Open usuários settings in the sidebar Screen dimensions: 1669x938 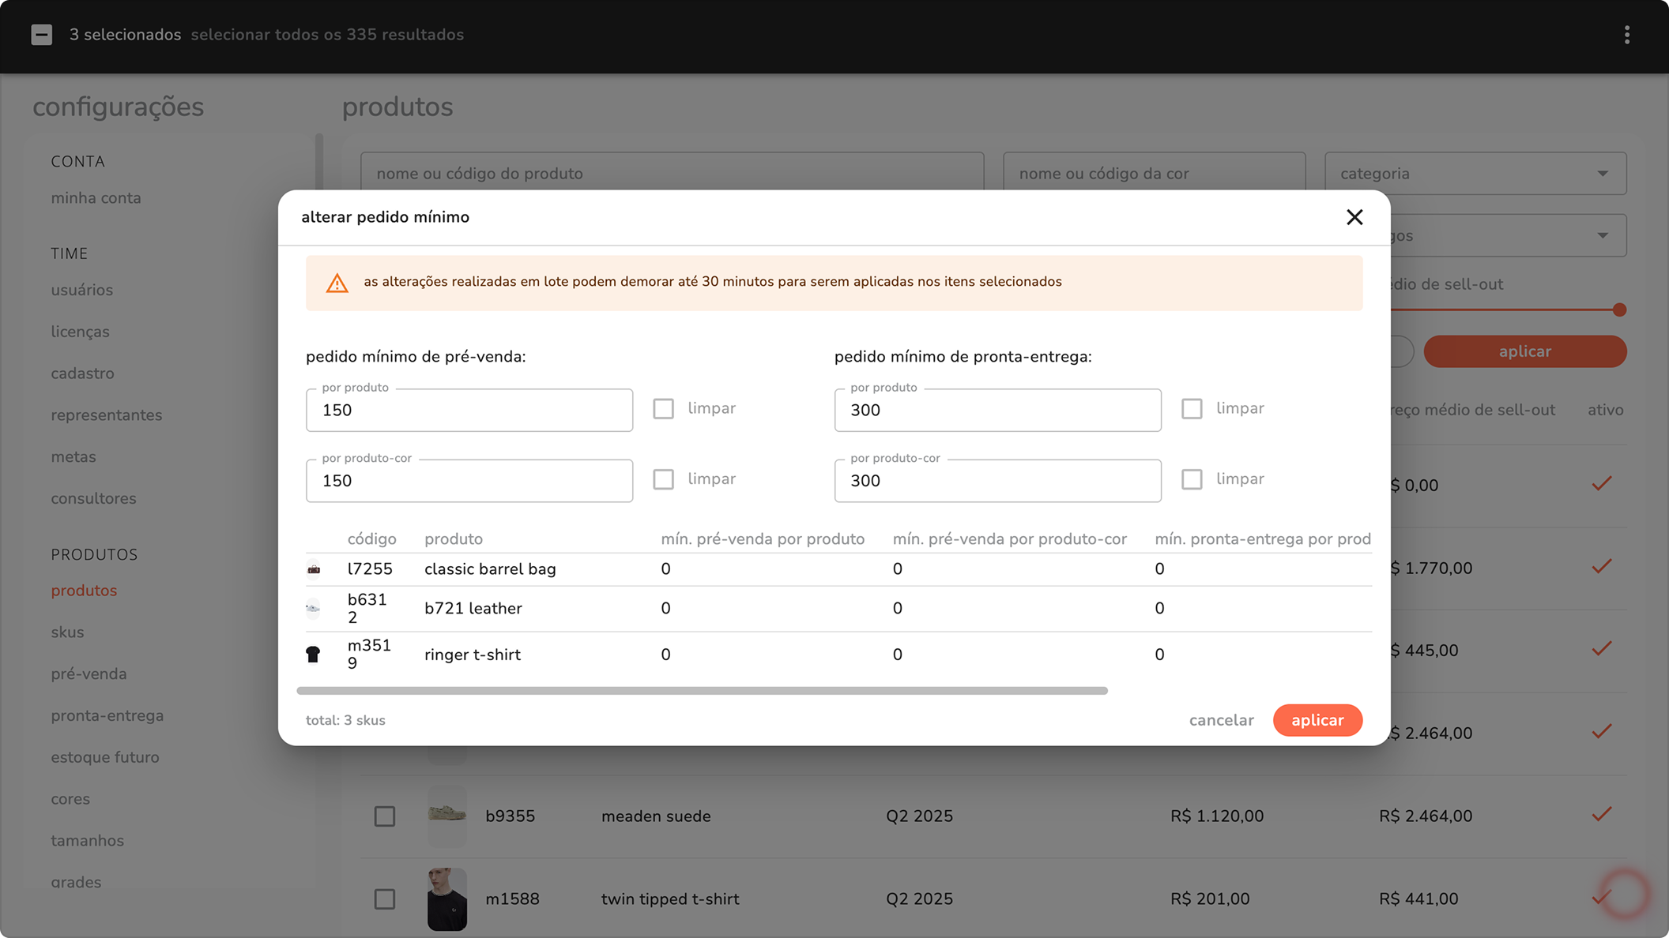click(x=82, y=290)
